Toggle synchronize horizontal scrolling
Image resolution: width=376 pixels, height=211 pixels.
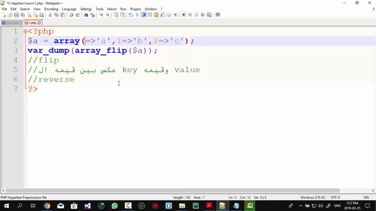123,15
